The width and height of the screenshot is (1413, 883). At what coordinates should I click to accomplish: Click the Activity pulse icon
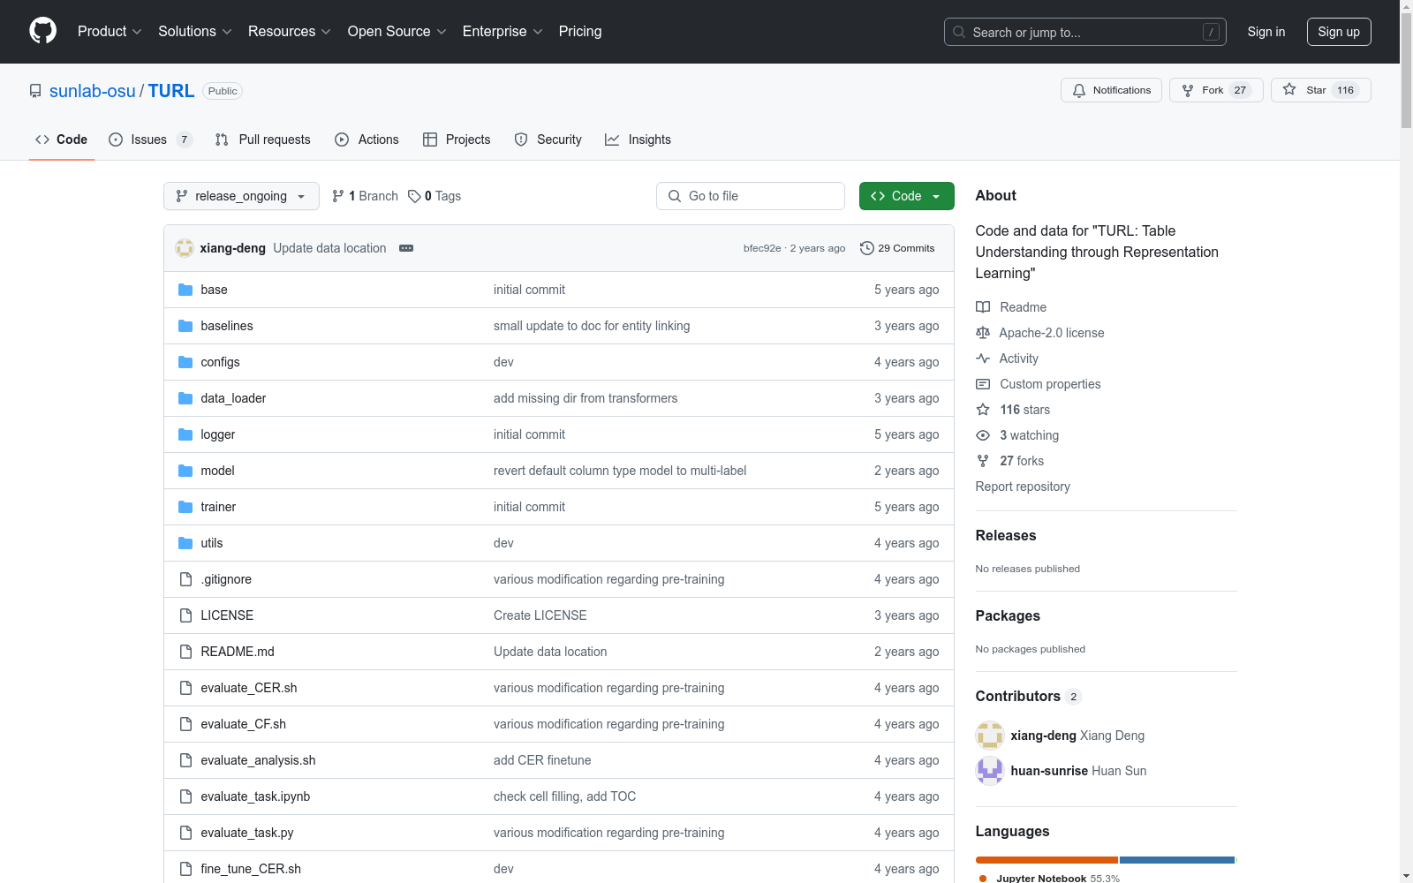point(983,358)
